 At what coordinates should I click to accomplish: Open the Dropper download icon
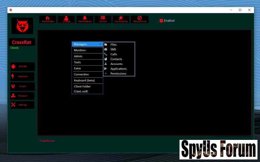pyautogui.click(x=13, y=96)
